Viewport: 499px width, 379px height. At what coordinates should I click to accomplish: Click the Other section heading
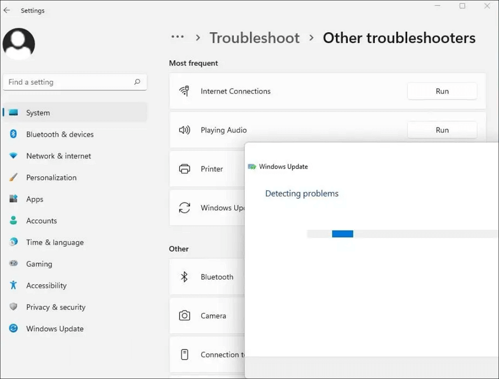pyautogui.click(x=179, y=249)
